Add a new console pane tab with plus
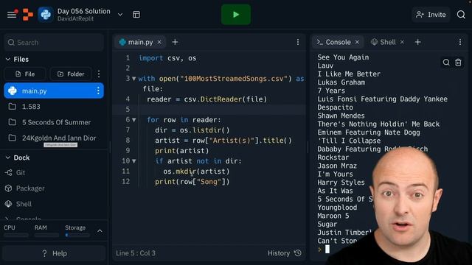Screen dimensions: 472x265 pos(418,42)
